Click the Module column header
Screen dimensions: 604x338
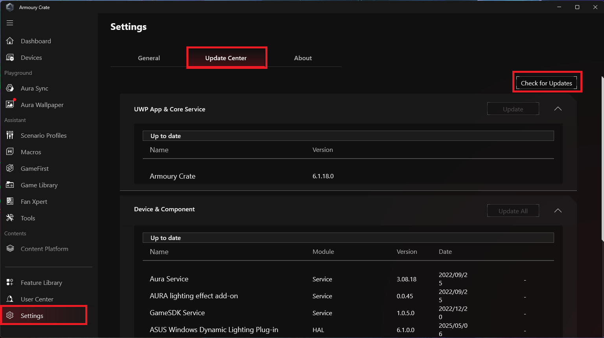323,251
